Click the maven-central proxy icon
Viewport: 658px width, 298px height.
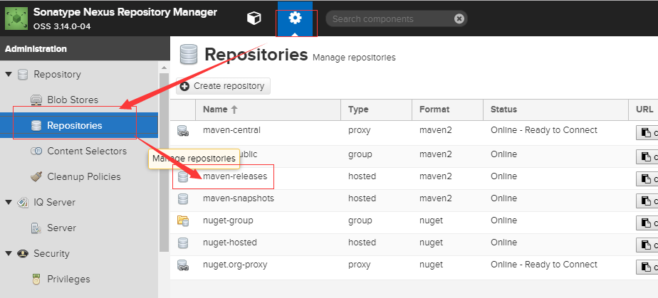tap(183, 131)
